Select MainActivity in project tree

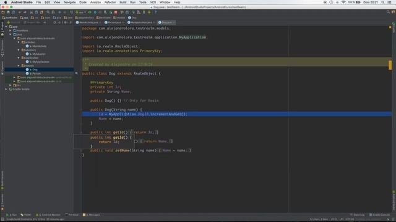[36, 46]
